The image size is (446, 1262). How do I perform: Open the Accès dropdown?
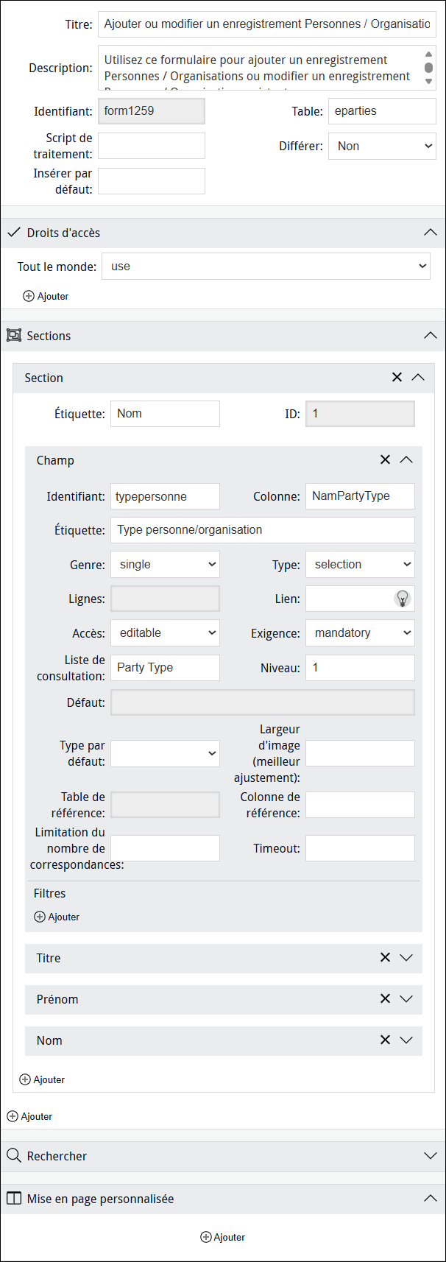(165, 633)
